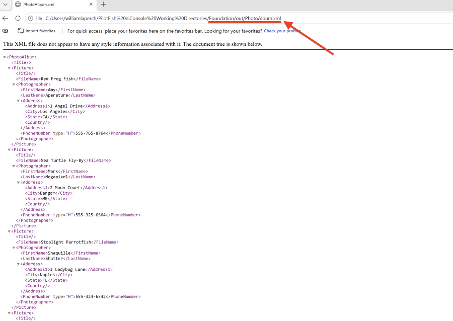Click the text Red Frog Fish

point(57,79)
